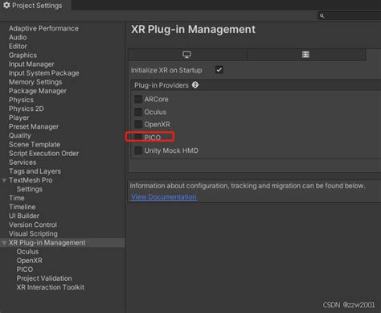Open Timeline settings
The image size is (381, 313).
tap(23, 207)
